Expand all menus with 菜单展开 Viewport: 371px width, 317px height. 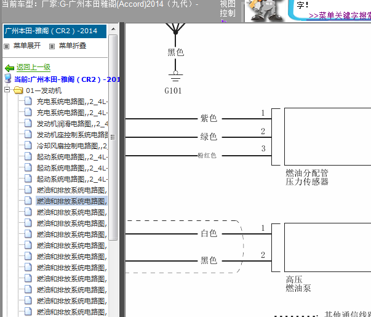tap(27, 46)
